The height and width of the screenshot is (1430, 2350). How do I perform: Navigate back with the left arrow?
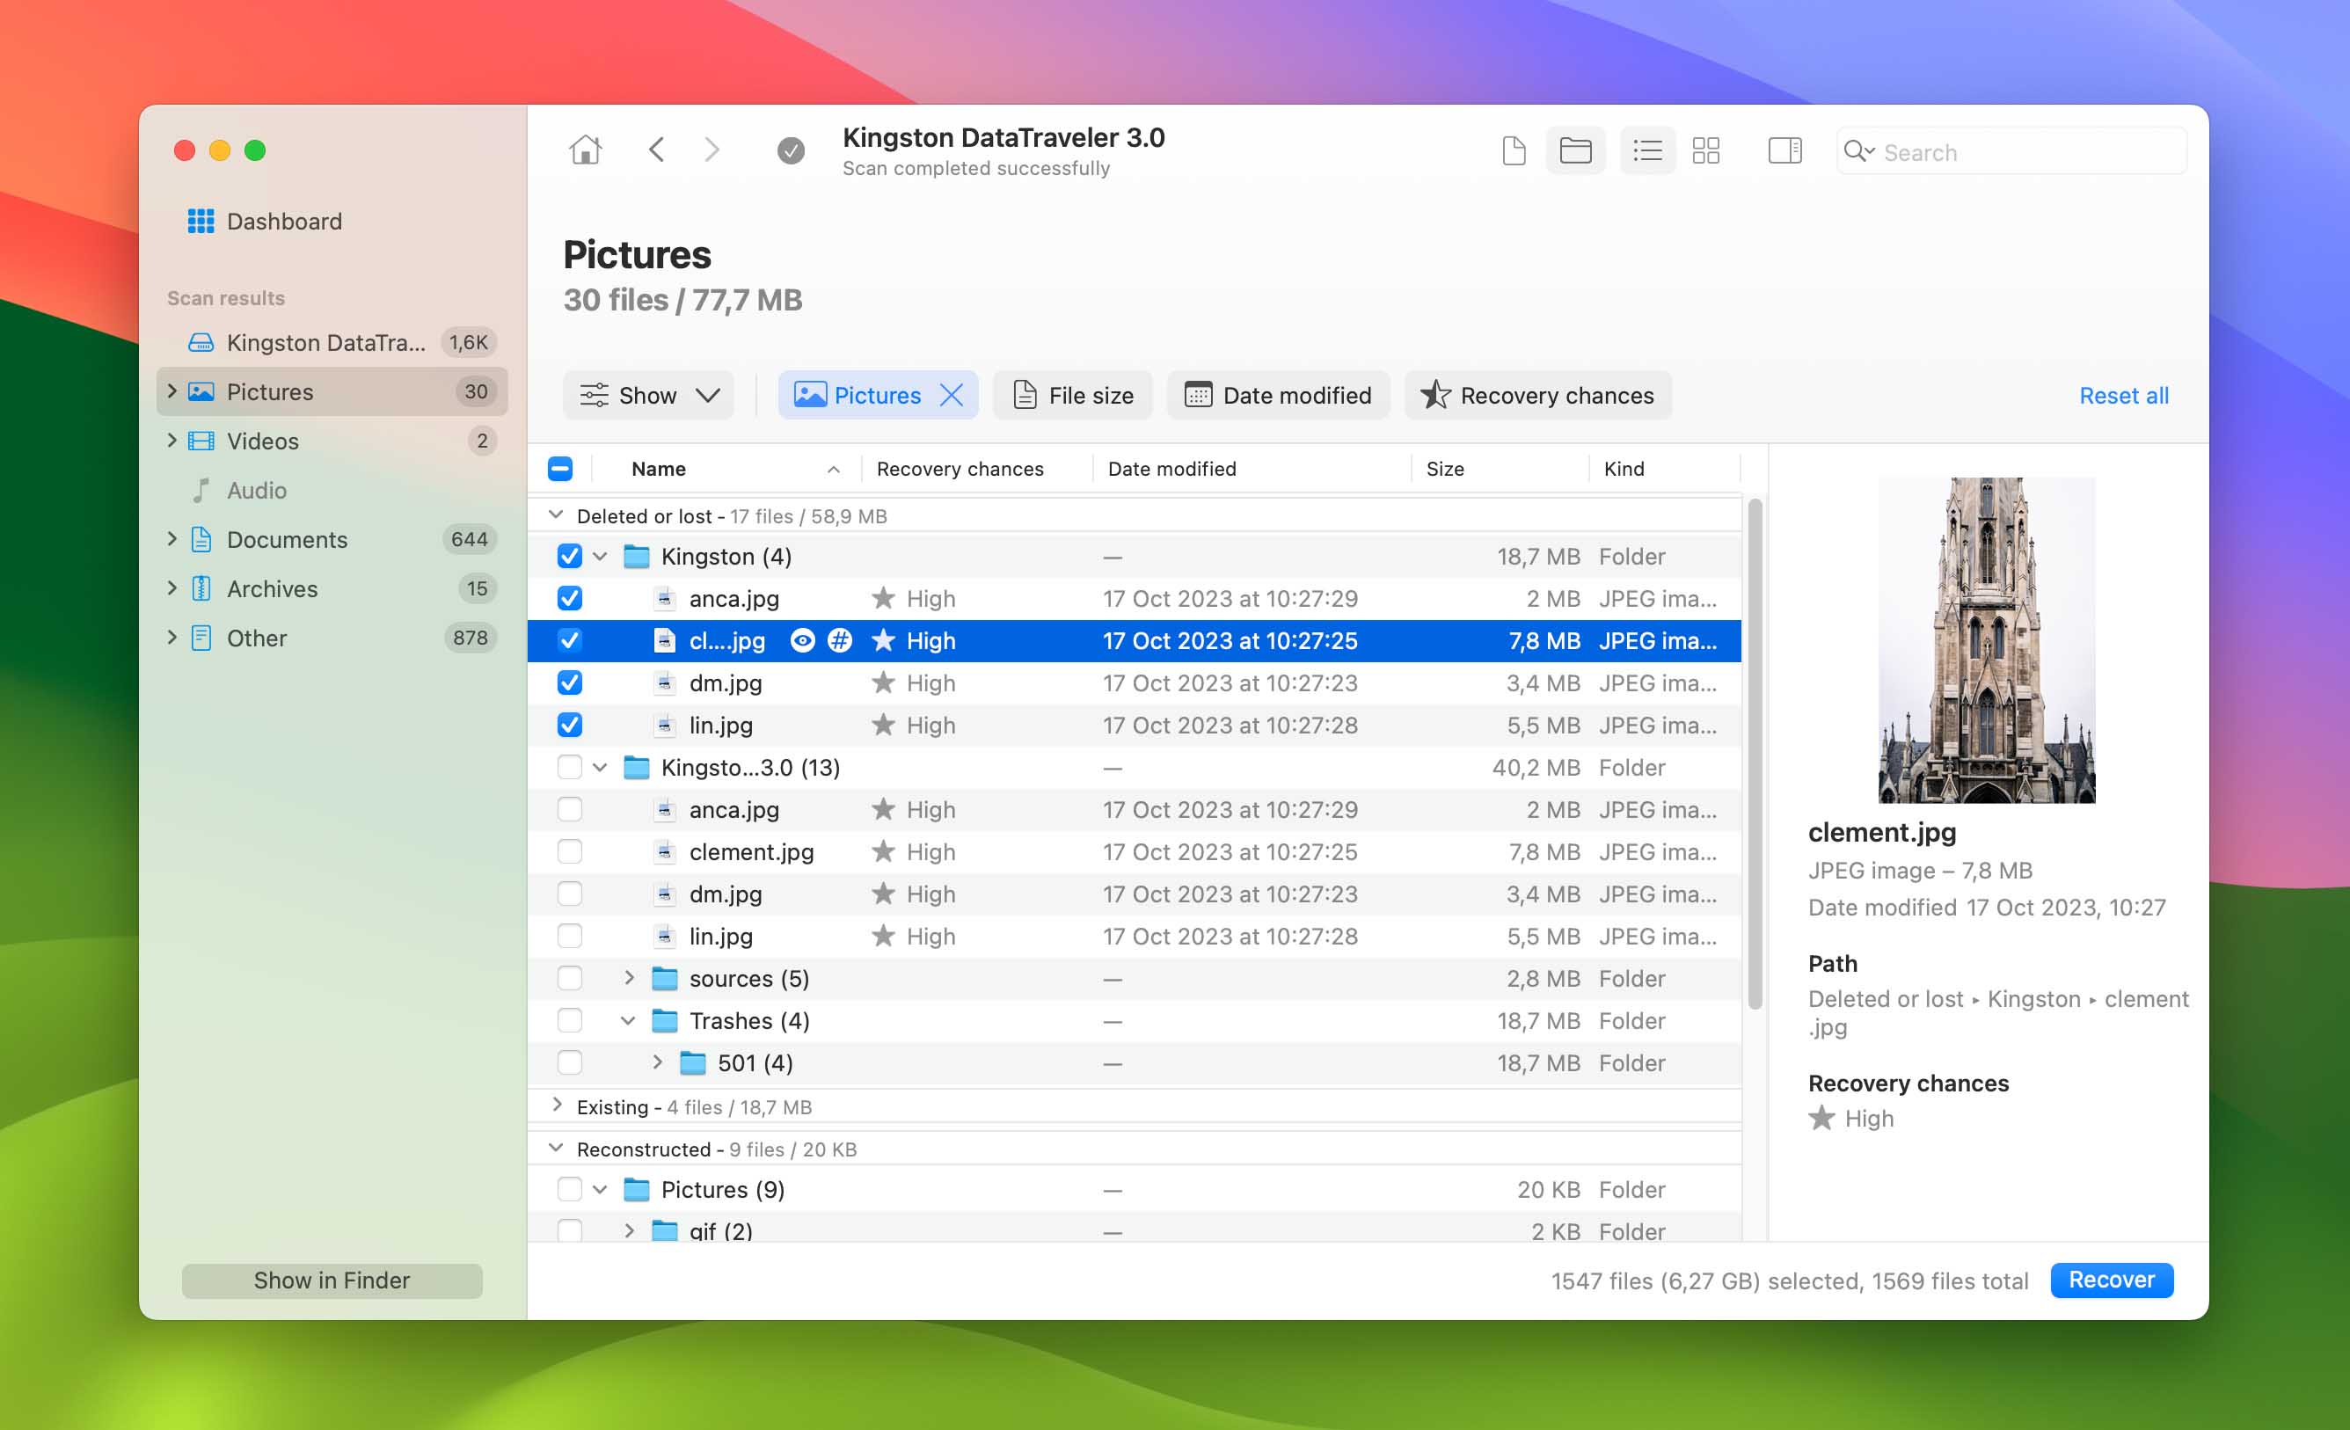click(656, 150)
